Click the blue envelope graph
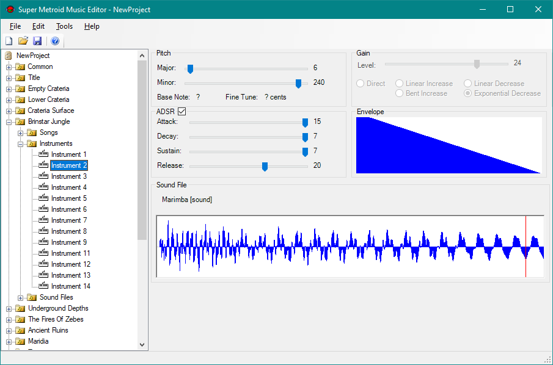The height and width of the screenshot is (365, 553). 449,145
